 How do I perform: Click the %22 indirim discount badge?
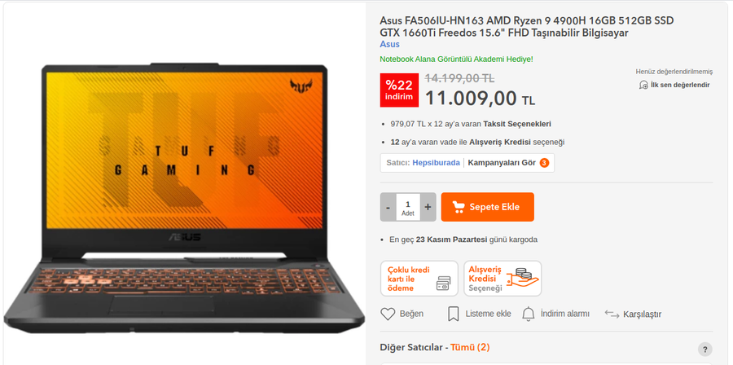(399, 90)
